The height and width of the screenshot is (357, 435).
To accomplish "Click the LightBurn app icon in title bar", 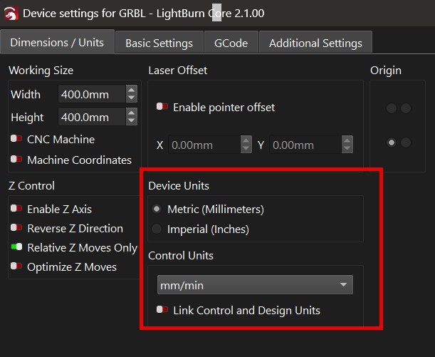I will click(11, 13).
